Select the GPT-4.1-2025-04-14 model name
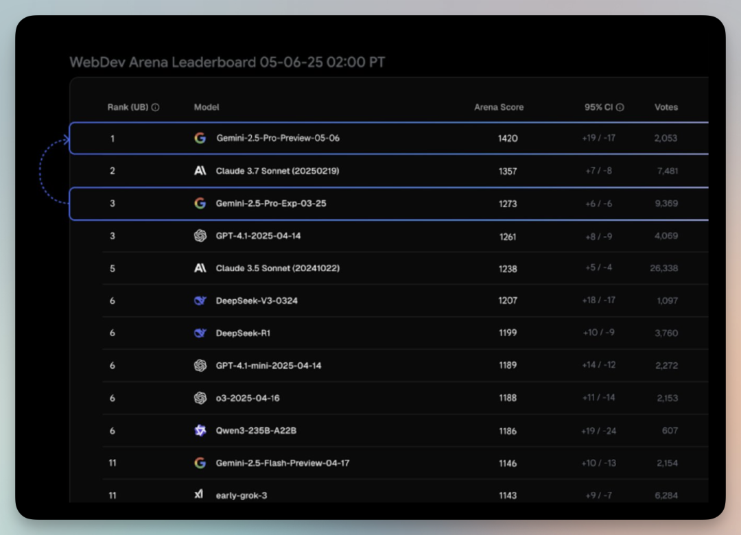741x535 pixels. (258, 235)
